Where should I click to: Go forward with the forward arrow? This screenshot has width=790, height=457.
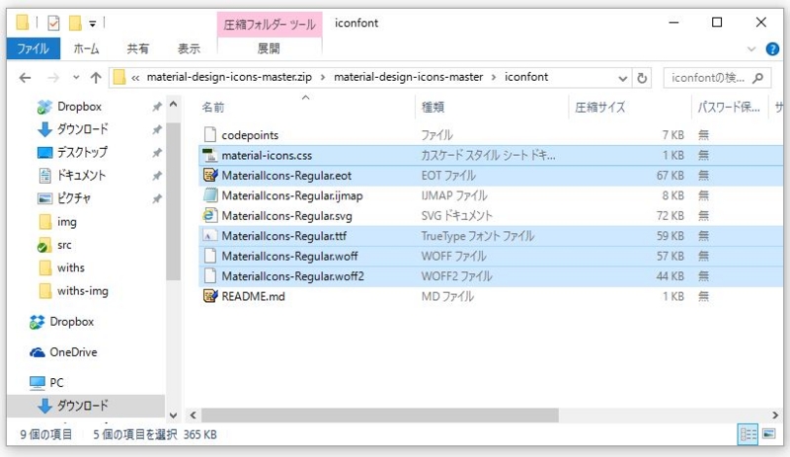click(53, 78)
